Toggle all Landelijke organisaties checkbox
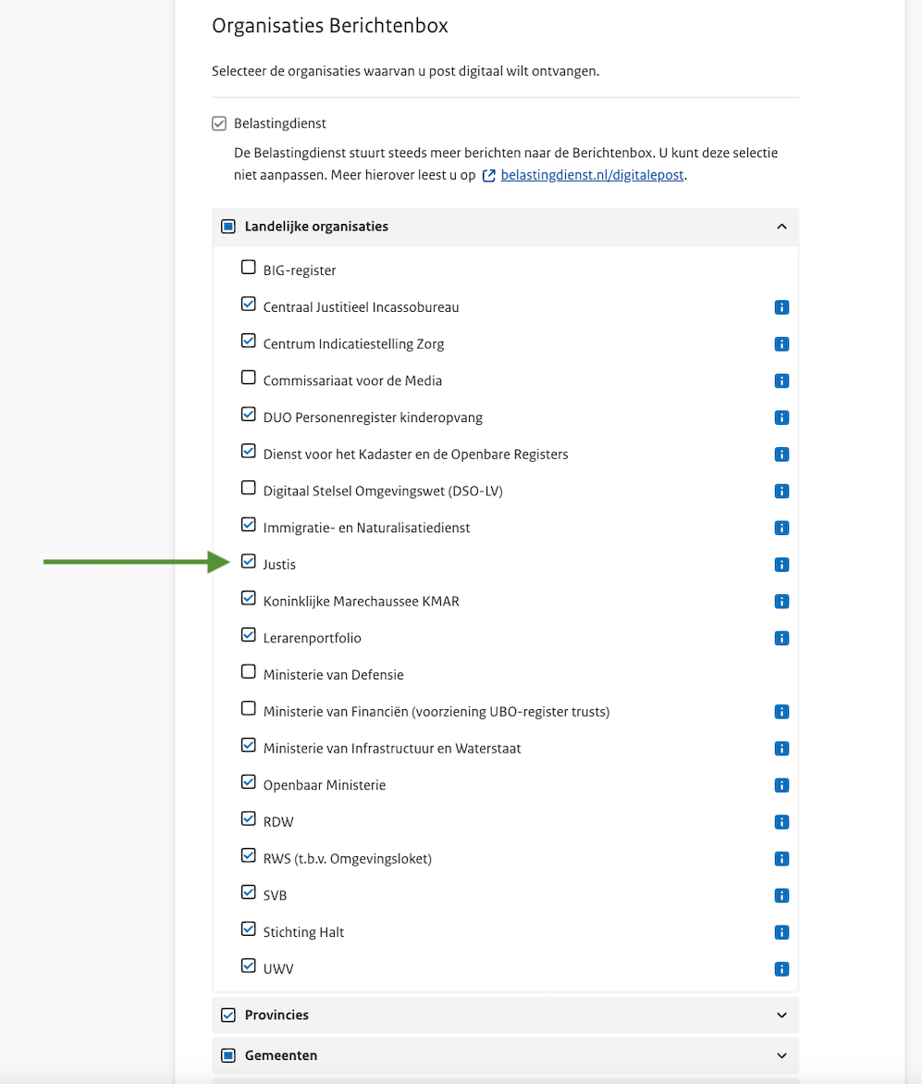 coord(228,227)
